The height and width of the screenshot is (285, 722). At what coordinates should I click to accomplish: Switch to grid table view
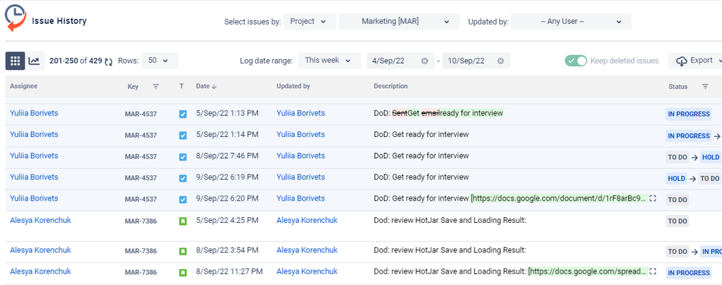tap(15, 61)
